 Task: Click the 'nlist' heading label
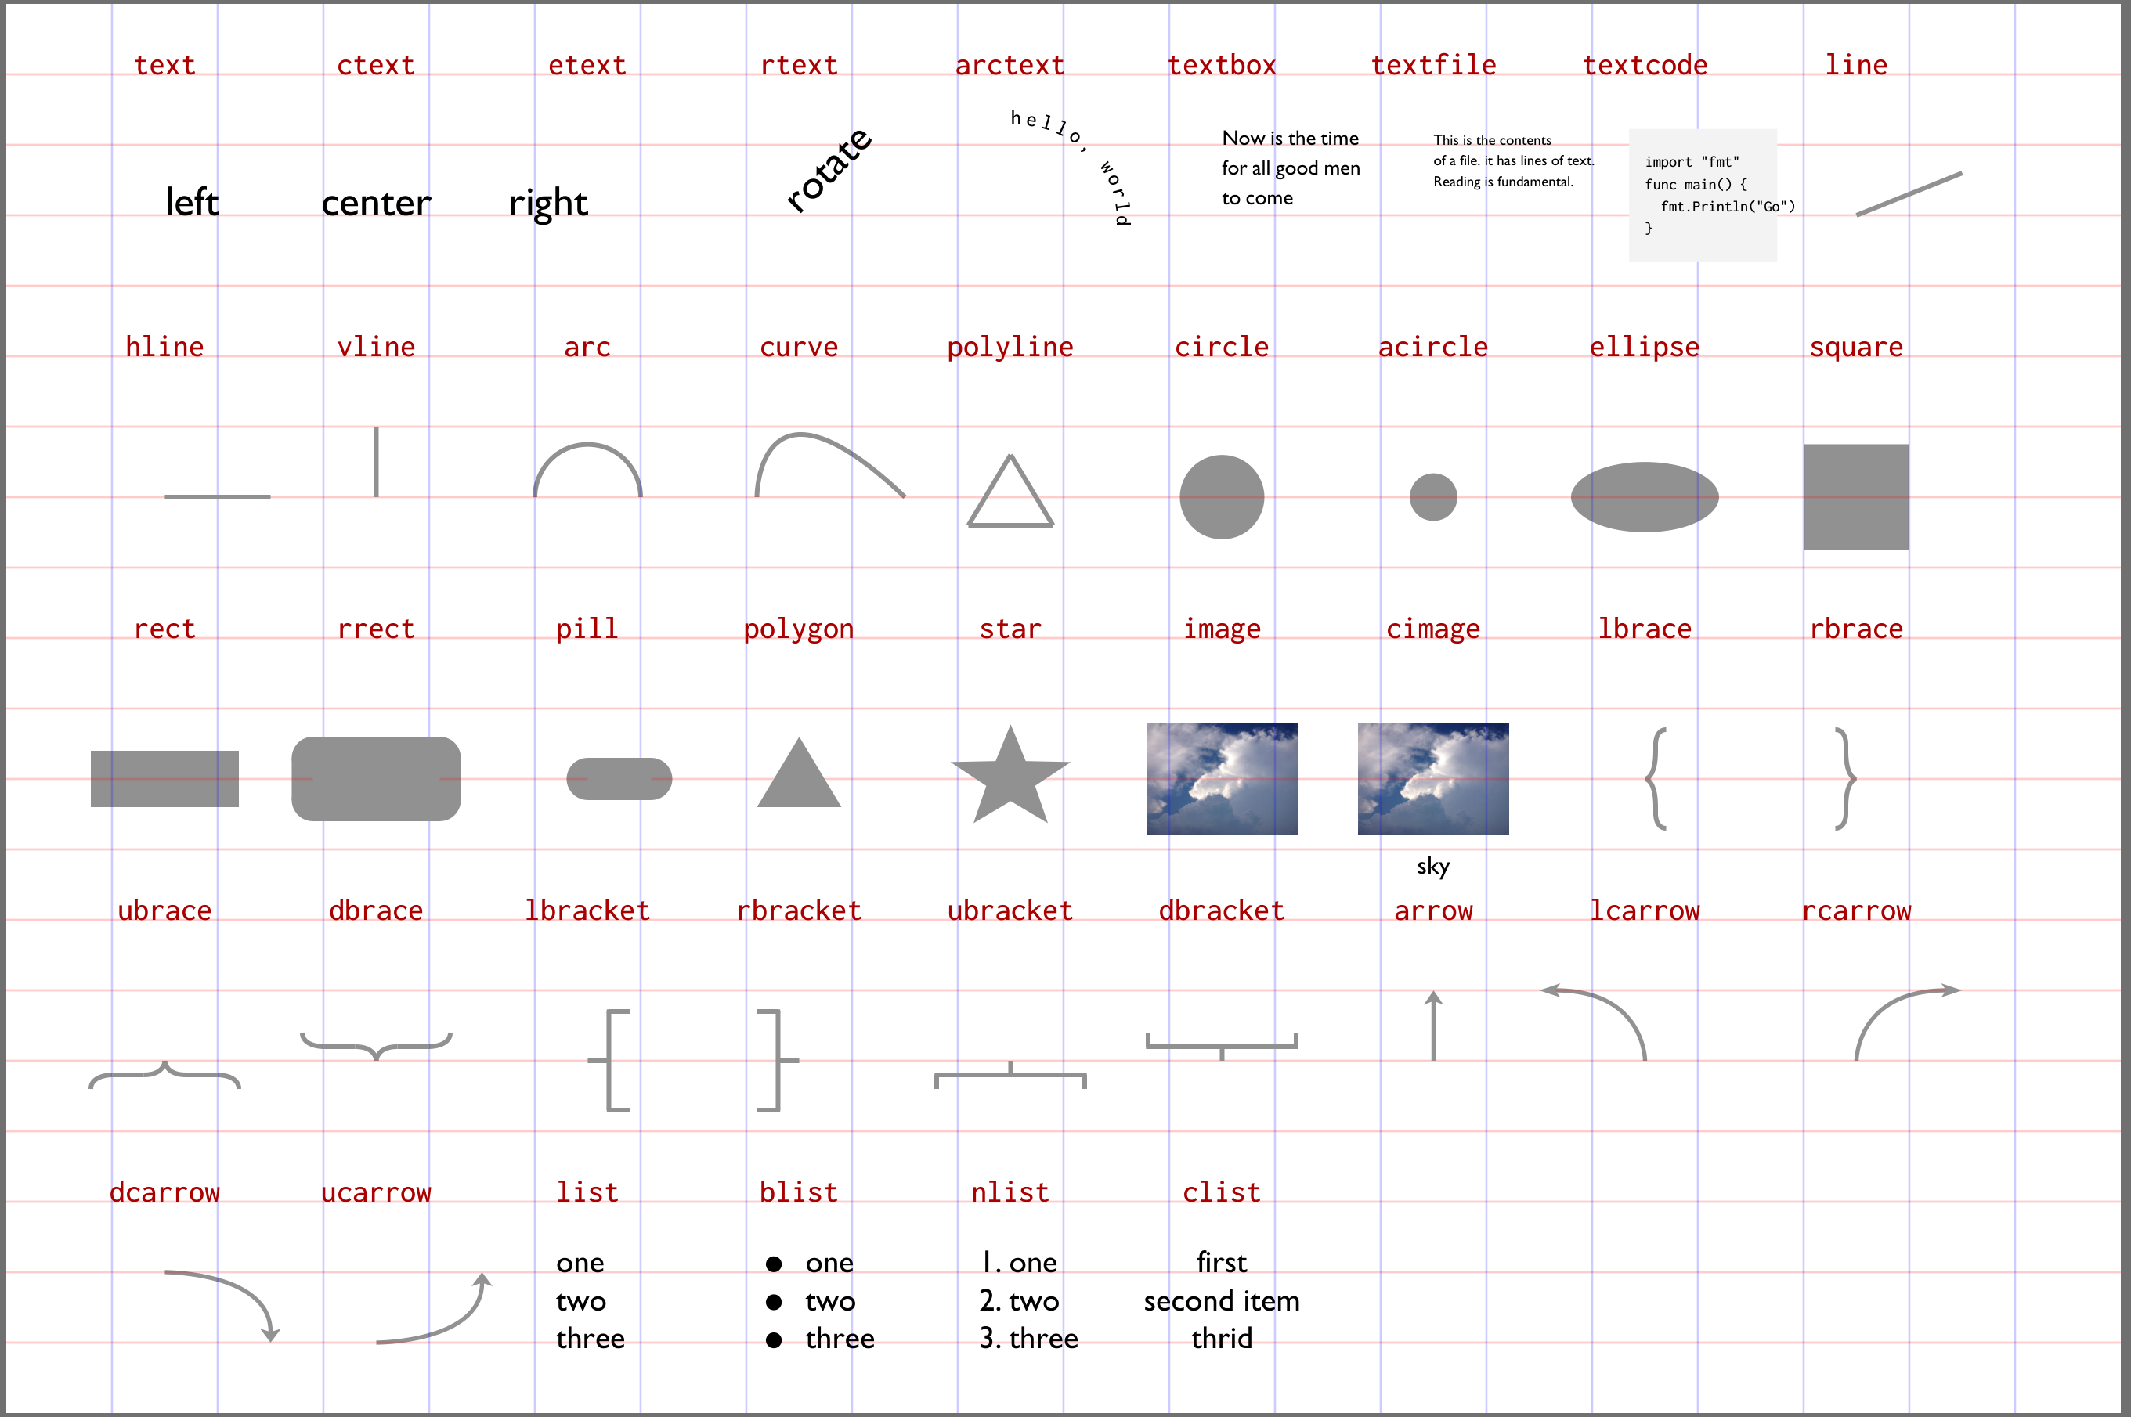pyautogui.click(x=1011, y=1192)
